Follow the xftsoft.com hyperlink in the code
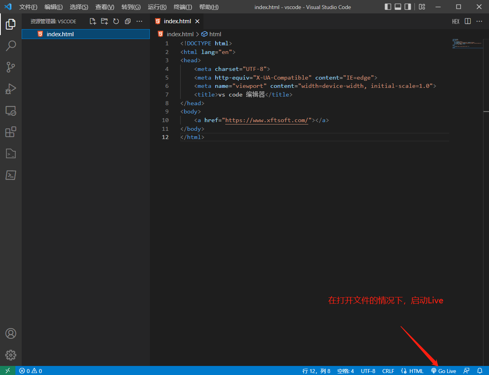489x375 pixels. tap(266, 120)
